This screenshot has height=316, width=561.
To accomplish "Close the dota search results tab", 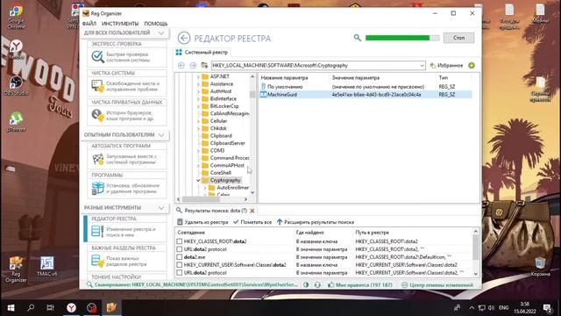I will click(252, 211).
